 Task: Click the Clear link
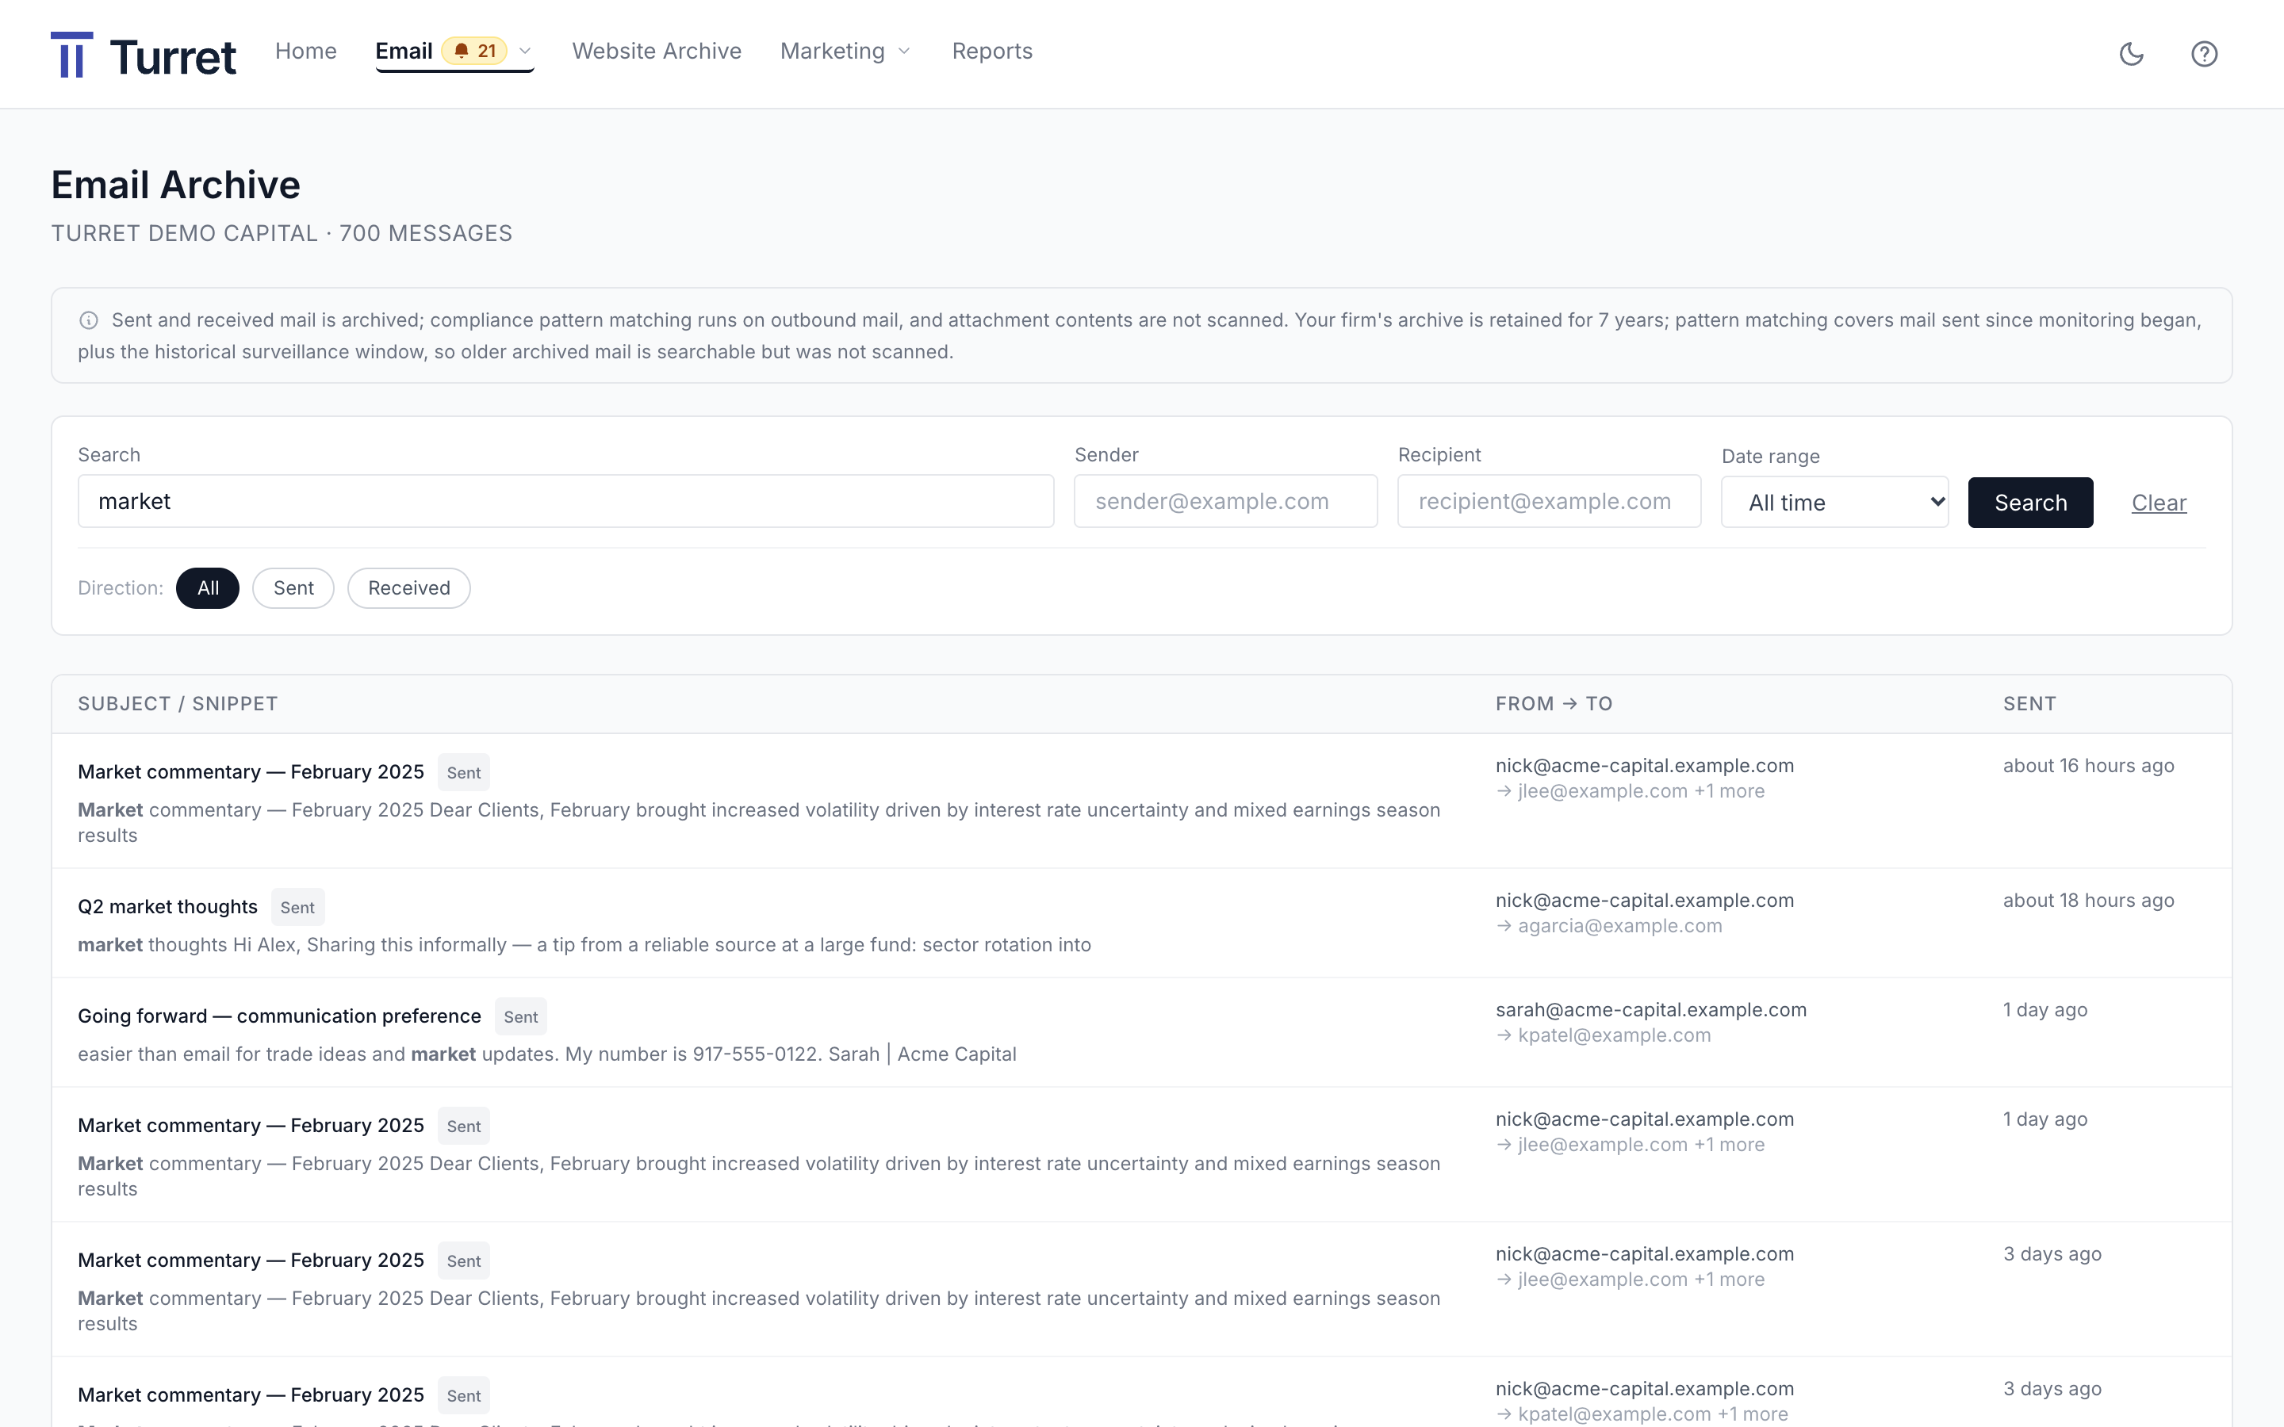point(2159,503)
